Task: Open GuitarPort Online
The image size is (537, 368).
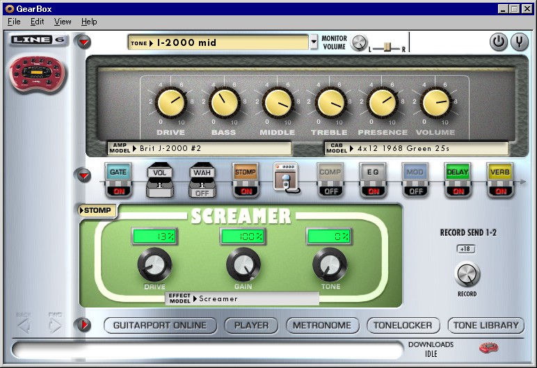Action: pos(160,325)
